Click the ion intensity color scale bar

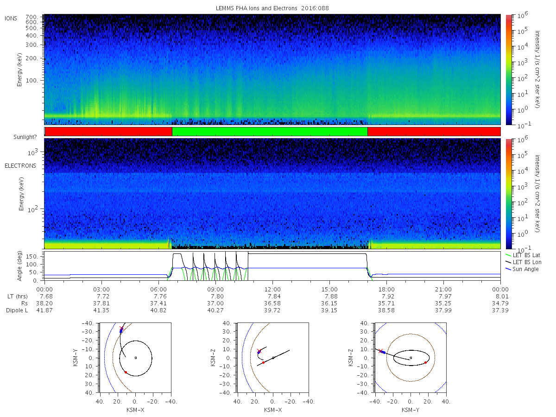[x=509, y=69]
